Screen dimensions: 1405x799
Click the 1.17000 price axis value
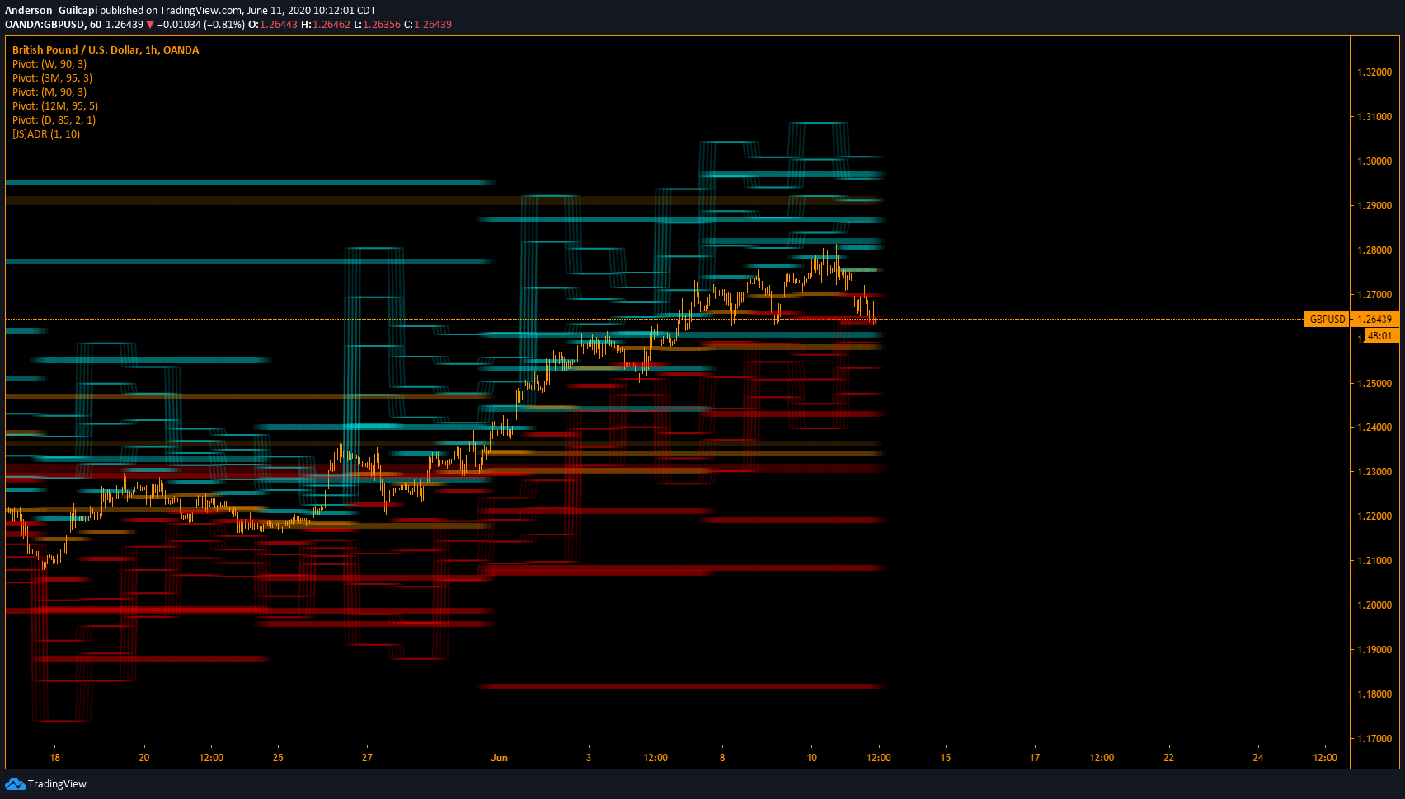(1374, 739)
